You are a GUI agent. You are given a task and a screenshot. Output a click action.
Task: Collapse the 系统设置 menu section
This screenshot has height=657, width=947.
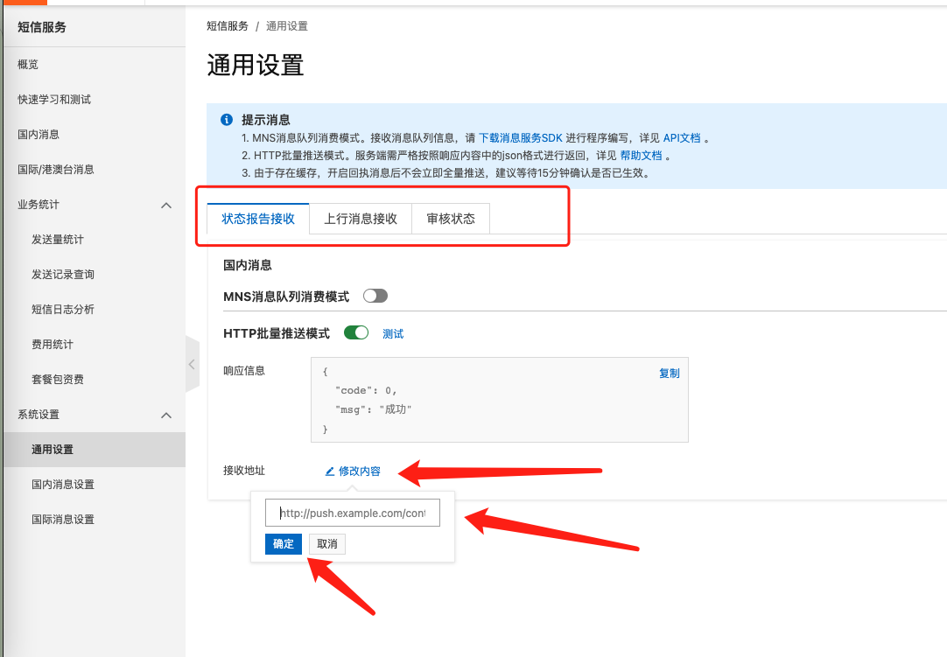[x=166, y=416]
